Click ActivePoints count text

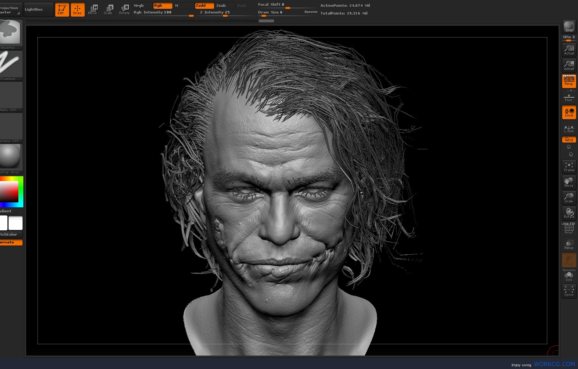pyautogui.click(x=345, y=6)
